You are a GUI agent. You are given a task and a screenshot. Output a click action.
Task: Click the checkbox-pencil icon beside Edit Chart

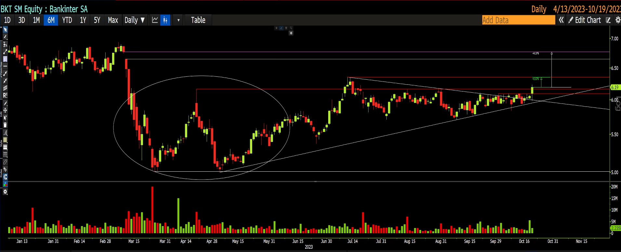[x=608, y=20]
